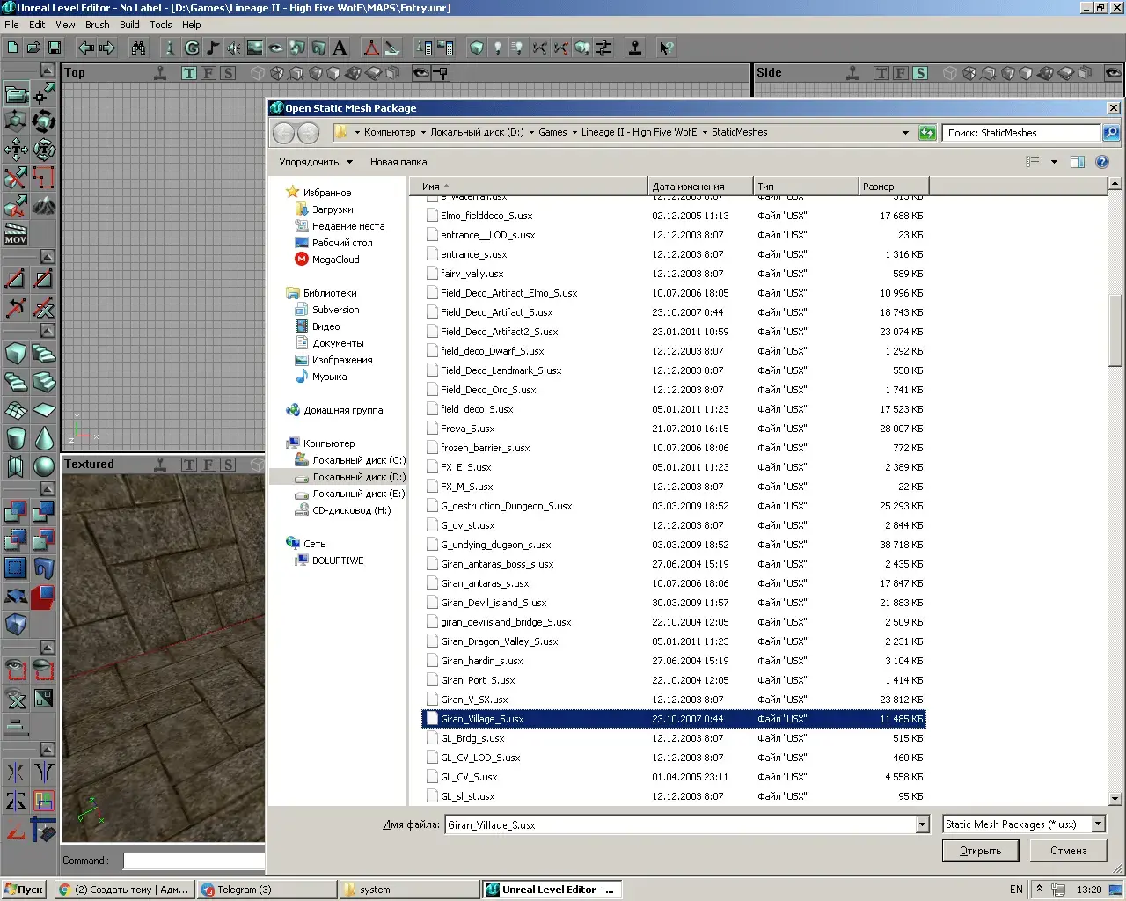Click the Открыть button
This screenshot has width=1126, height=901.
[x=980, y=851]
